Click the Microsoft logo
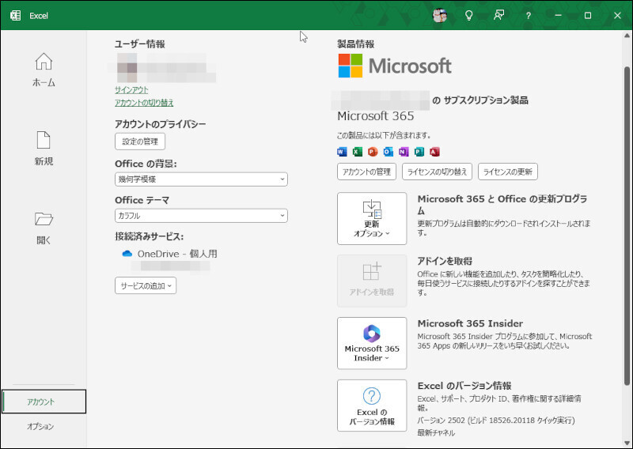The width and height of the screenshot is (633, 449). [x=394, y=66]
